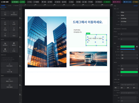Click the green Layout tag label

88,34
